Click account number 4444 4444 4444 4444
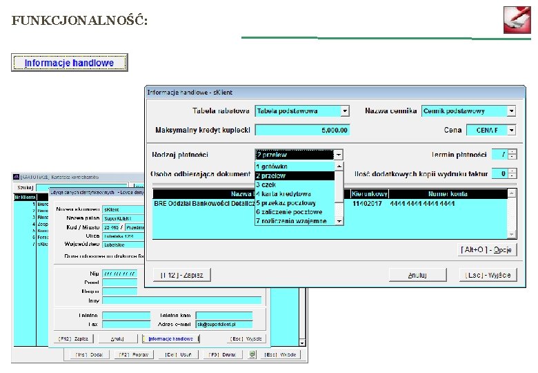 tap(422, 203)
